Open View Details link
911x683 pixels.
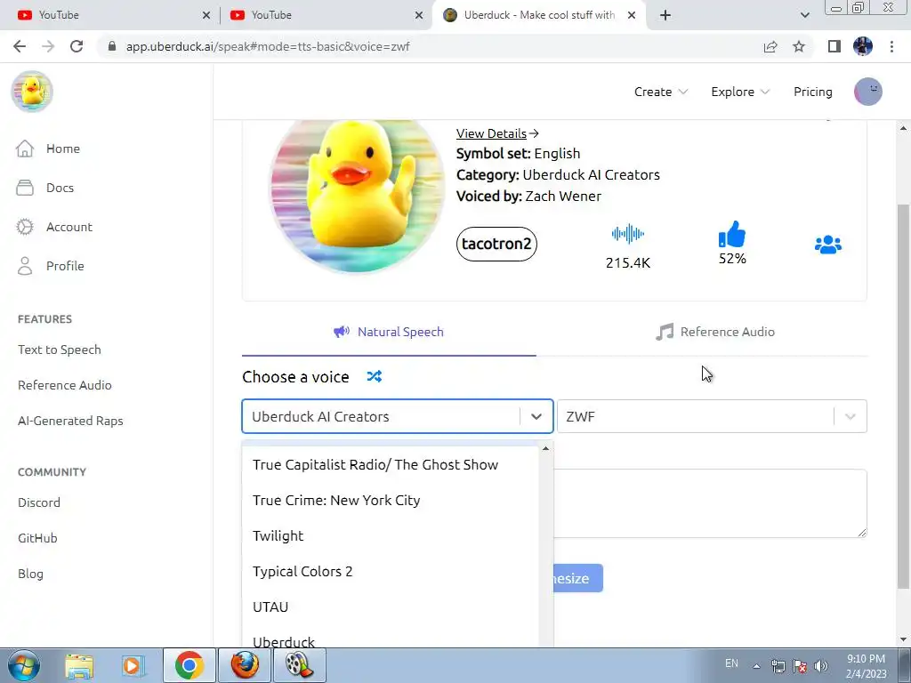(x=497, y=133)
